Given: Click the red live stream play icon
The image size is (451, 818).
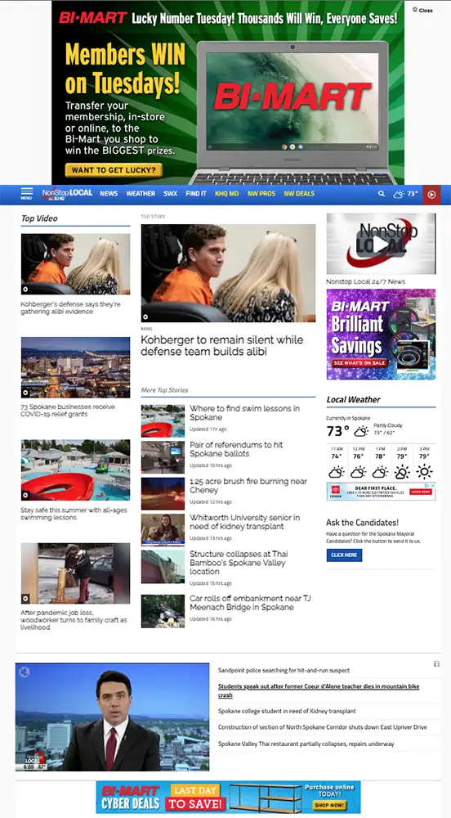Looking at the screenshot, I should pyautogui.click(x=431, y=195).
